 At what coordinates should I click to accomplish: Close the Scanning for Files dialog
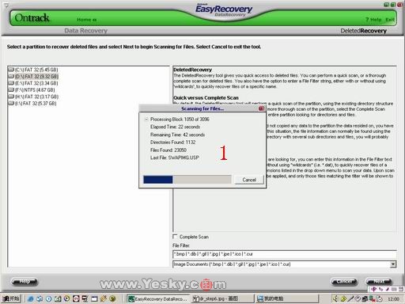pyautogui.click(x=261, y=108)
